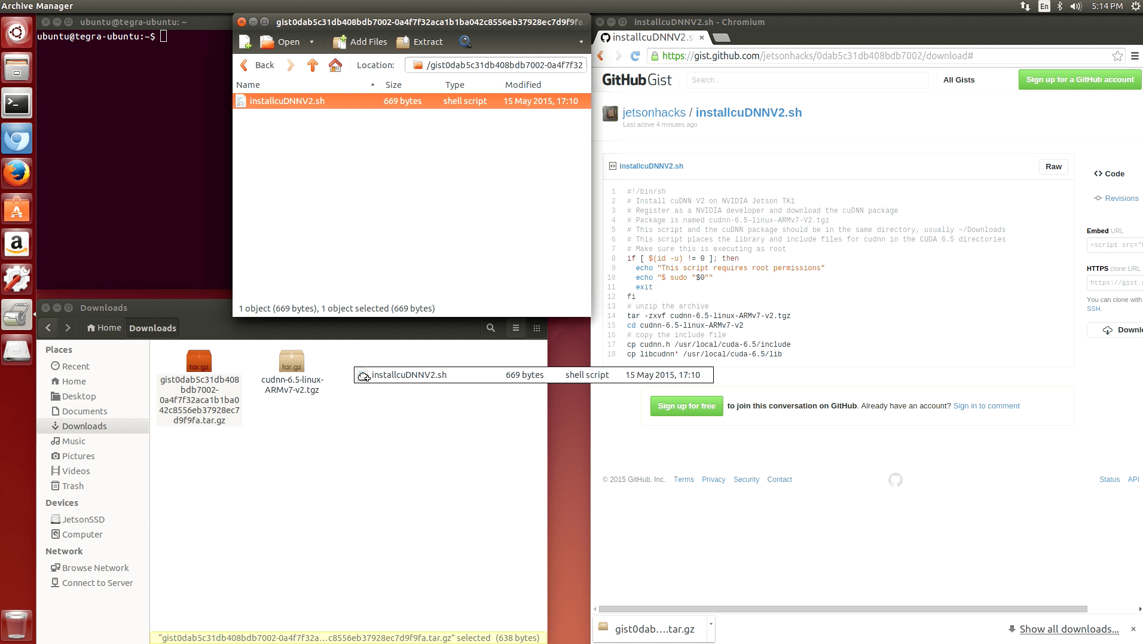Click the find magnifier icon in Archive Manager
The height and width of the screenshot is (644, 1143).
[465, 42]
